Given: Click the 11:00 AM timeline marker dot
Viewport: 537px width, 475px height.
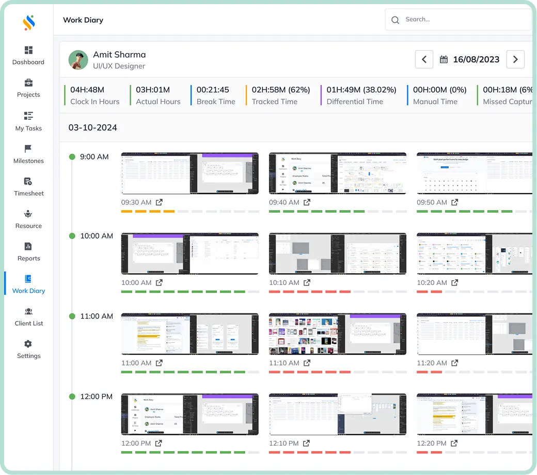Looking at the screenshot, I should pyautogui.click(x=72, y=316).
